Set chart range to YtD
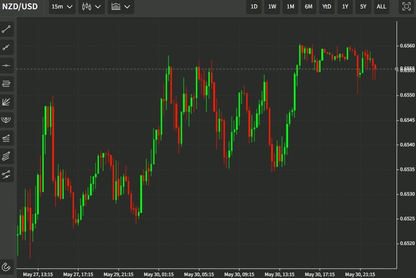This screenshot has width=416, height=278. tap(327, 6)
